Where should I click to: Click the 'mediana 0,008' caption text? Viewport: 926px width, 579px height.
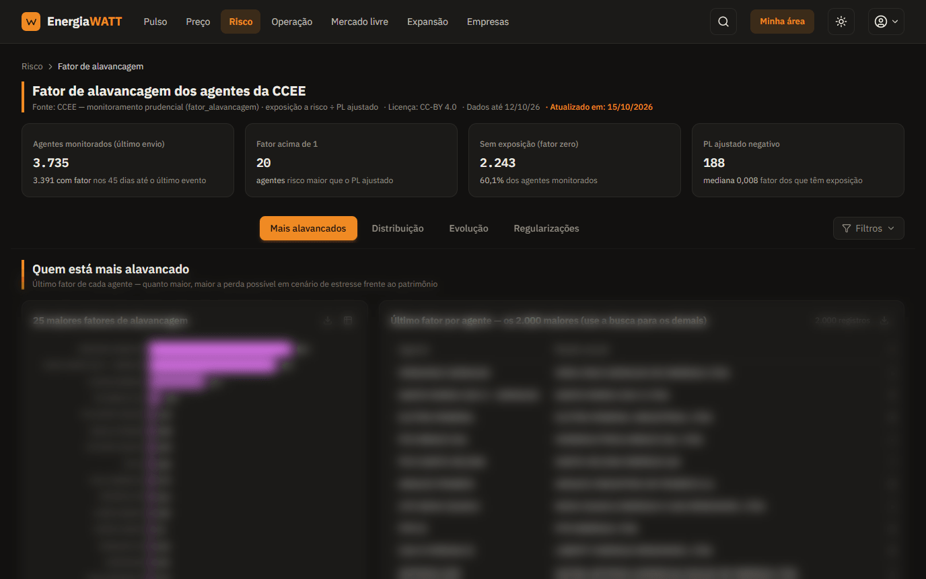coord(730,180)
